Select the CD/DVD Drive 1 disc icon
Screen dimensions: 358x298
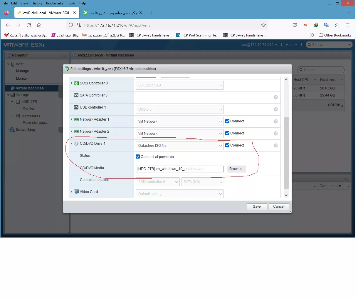coord(76,144)
